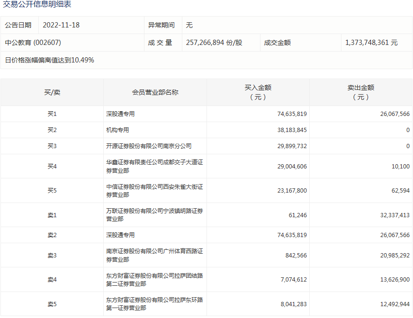413x318 pixels.
Task: Select the buy amount 7,074,612
Action: [294, 279]
